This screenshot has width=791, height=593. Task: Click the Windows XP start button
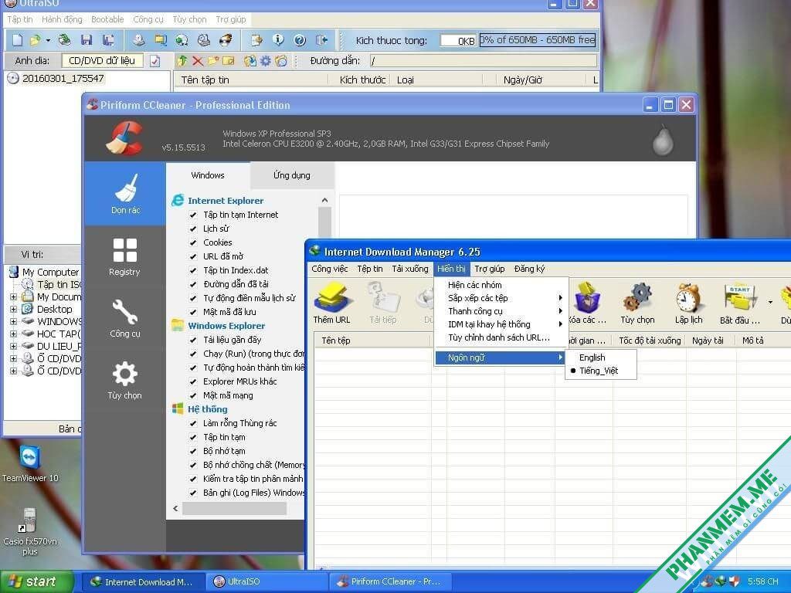pos(36,582)
